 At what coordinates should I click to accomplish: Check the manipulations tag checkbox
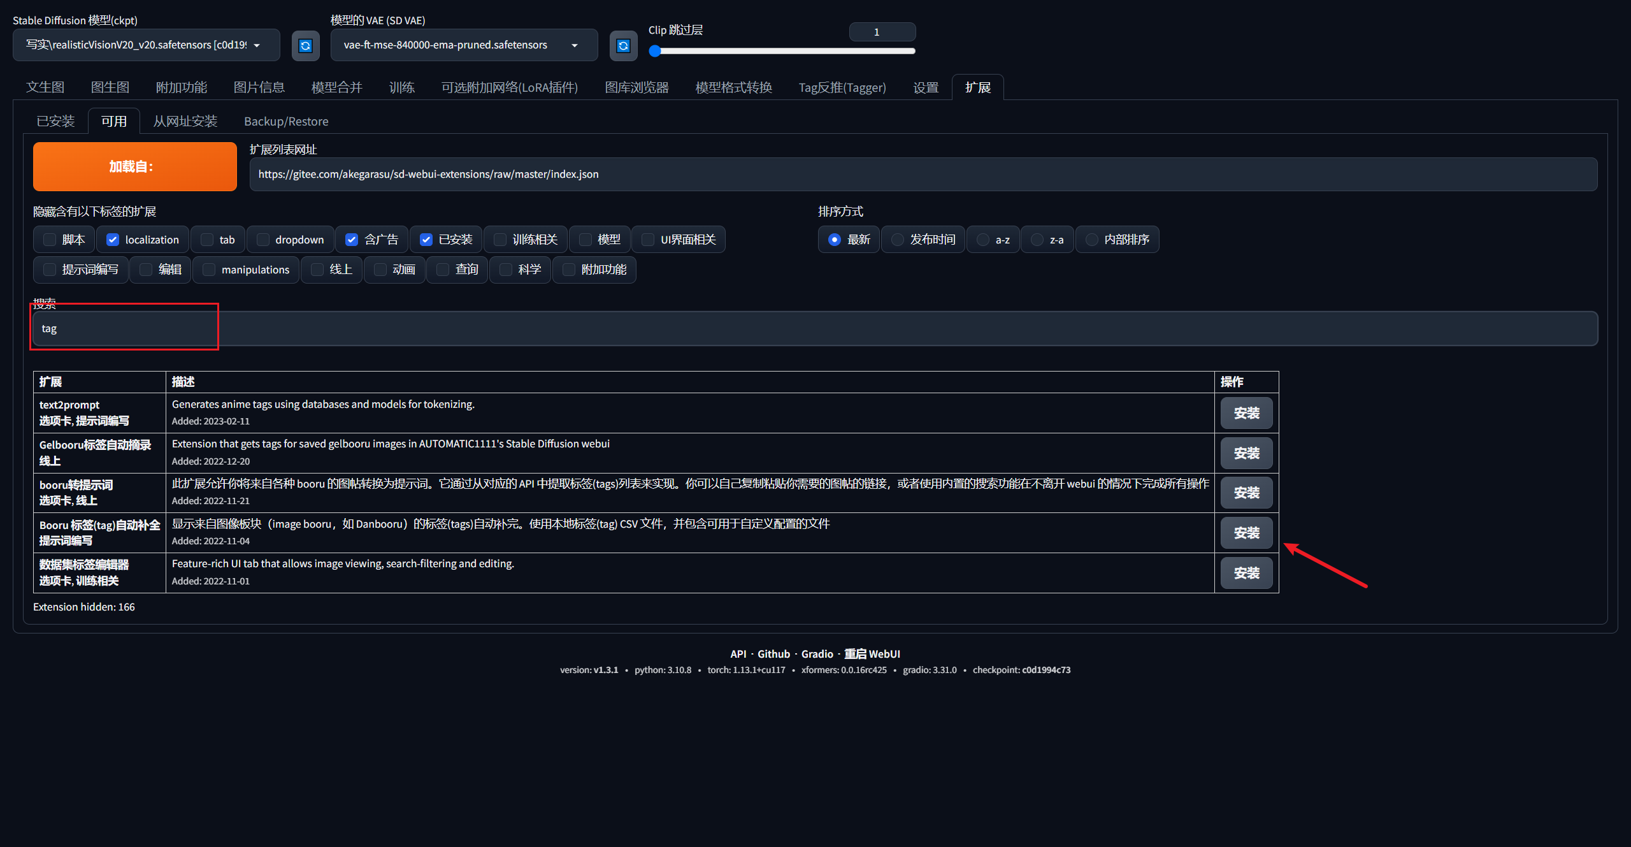209,270
